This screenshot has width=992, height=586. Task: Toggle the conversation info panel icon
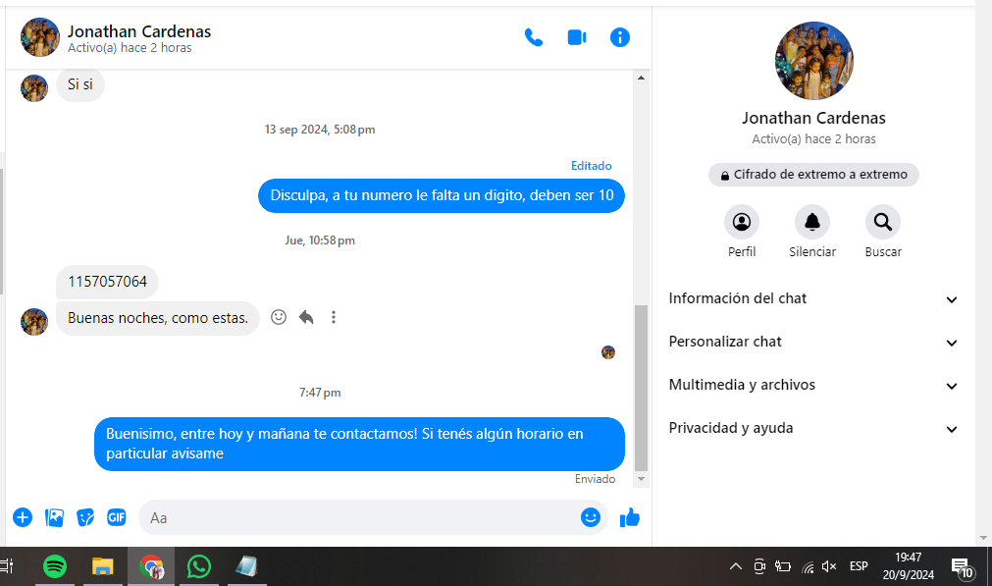point(619,38)
